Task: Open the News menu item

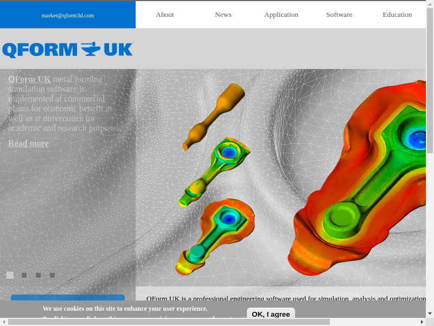Action: pos(223,15)
